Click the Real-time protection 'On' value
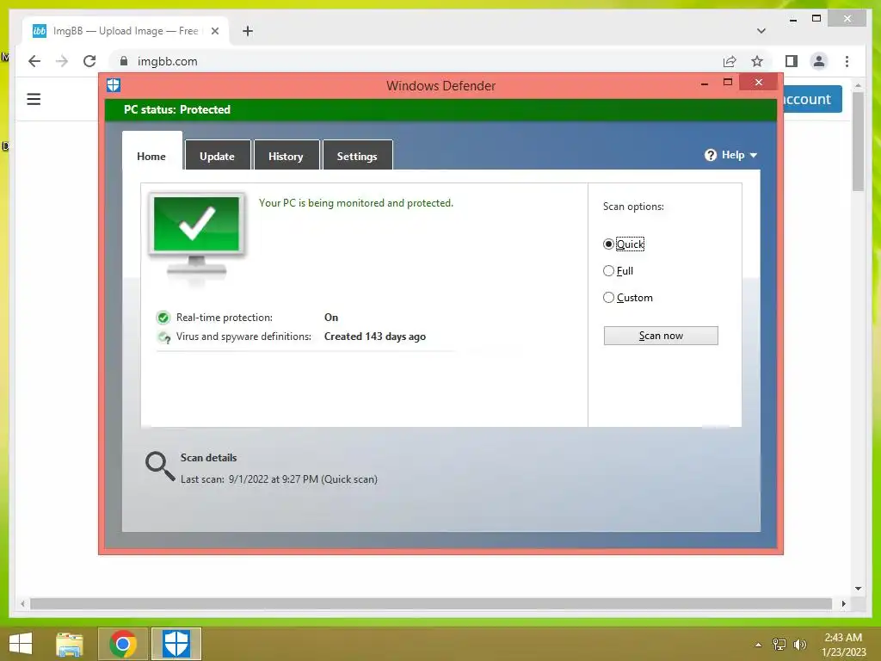The image size is (881, 661). (x=331, y=318)
